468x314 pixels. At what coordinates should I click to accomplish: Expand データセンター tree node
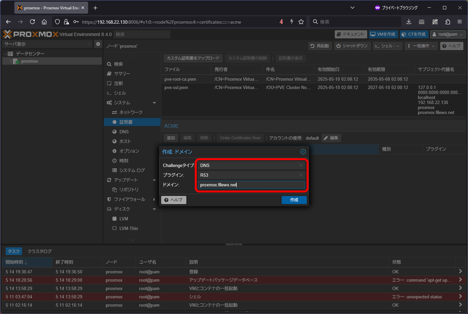[5, 54]
